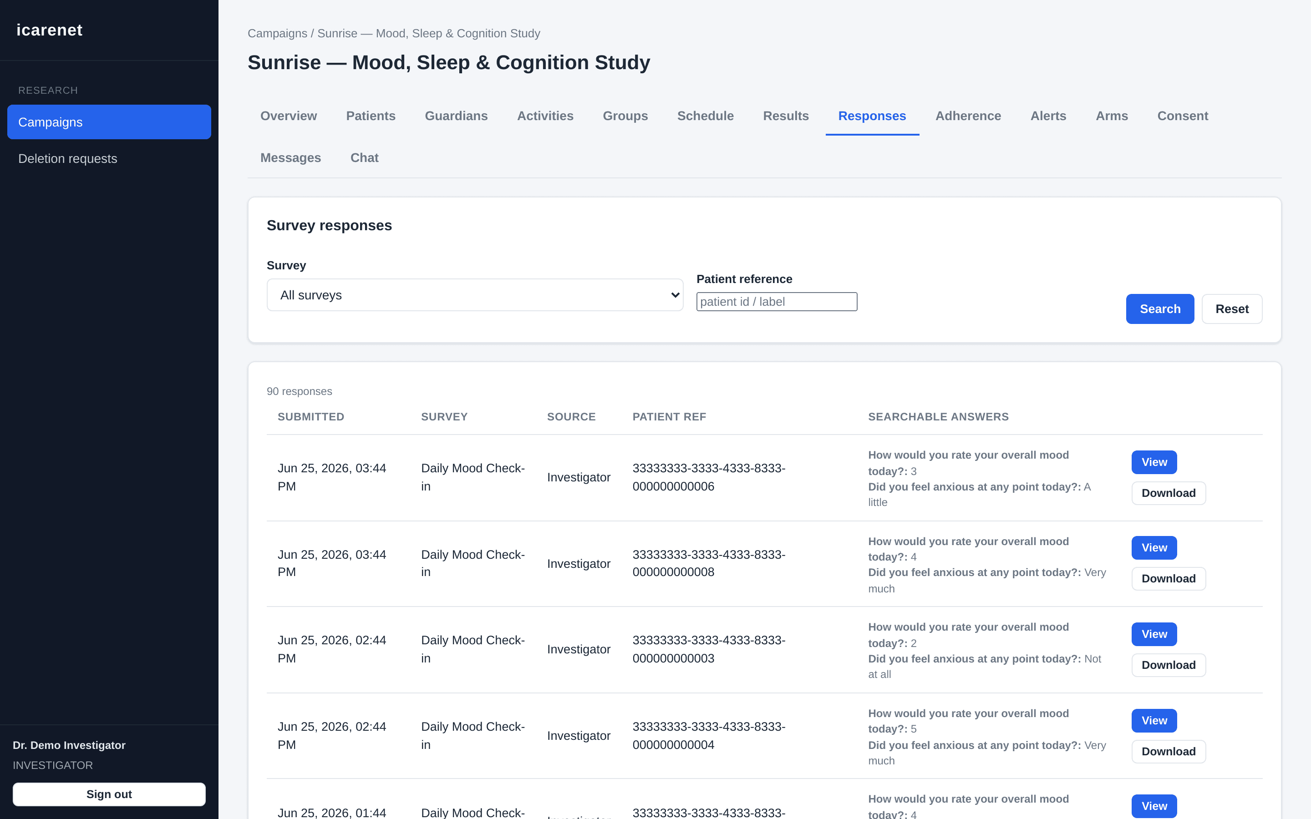The image size is (1311, 819).
Task: Switch to the Arms tab
Action: (x=1112, y=116)
